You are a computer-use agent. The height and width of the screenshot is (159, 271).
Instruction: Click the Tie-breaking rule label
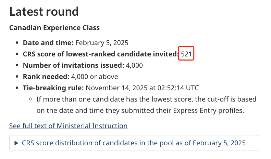53,88
